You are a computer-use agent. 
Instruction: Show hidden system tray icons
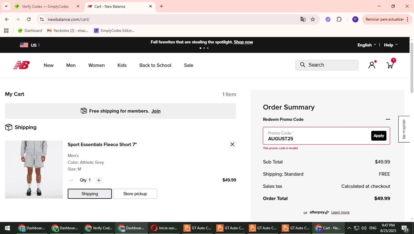[349, 228]
